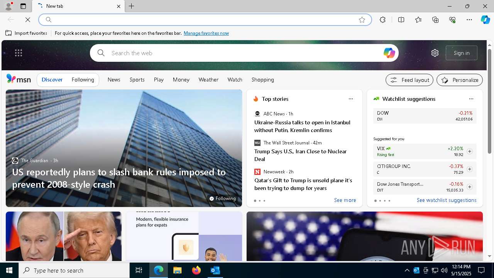This screenshot has width=494, height=278.
Task: Toggle Following for The Guardian story
Action: (223, 198)
